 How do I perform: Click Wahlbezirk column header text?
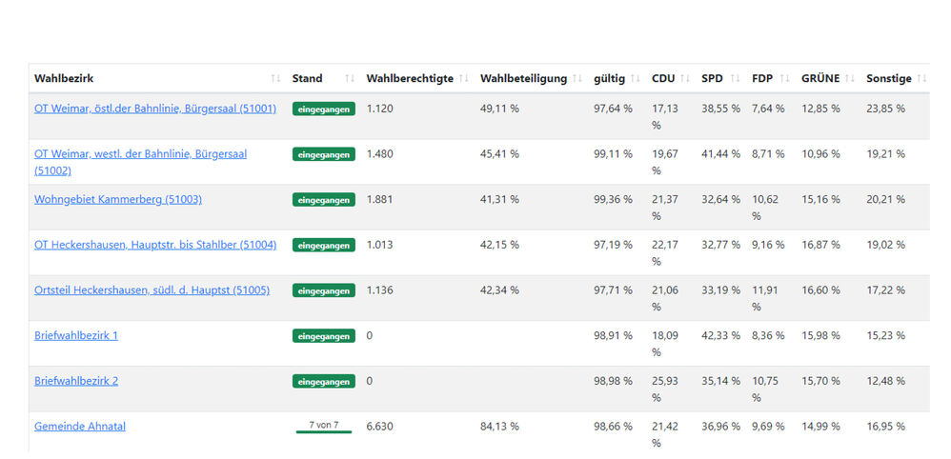click(64, 79)
